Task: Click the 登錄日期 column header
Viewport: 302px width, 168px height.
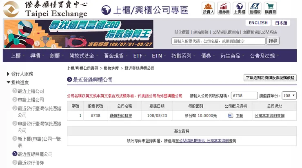Action: (x=157, y=106)
